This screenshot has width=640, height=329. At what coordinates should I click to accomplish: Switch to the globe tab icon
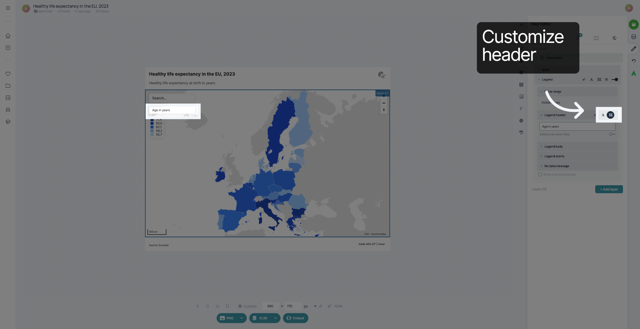pos(614,38)
